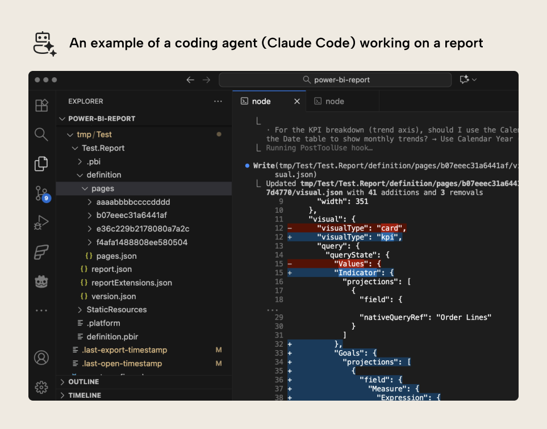Open Source Control with 9 changes
The image size is (547, 429).
[43, 194]
